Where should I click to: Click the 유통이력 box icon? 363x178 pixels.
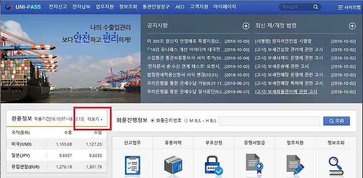click(x=173, y=165)
